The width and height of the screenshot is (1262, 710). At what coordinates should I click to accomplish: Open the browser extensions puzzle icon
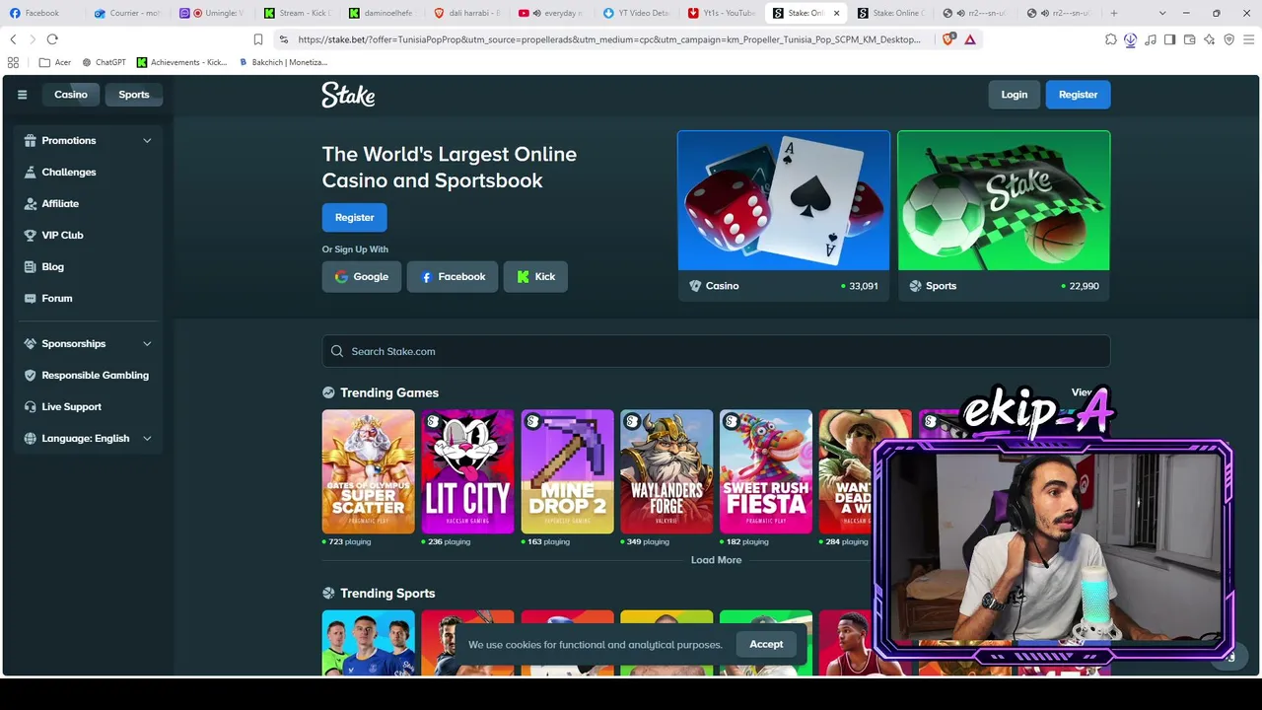coord(1111,39)
